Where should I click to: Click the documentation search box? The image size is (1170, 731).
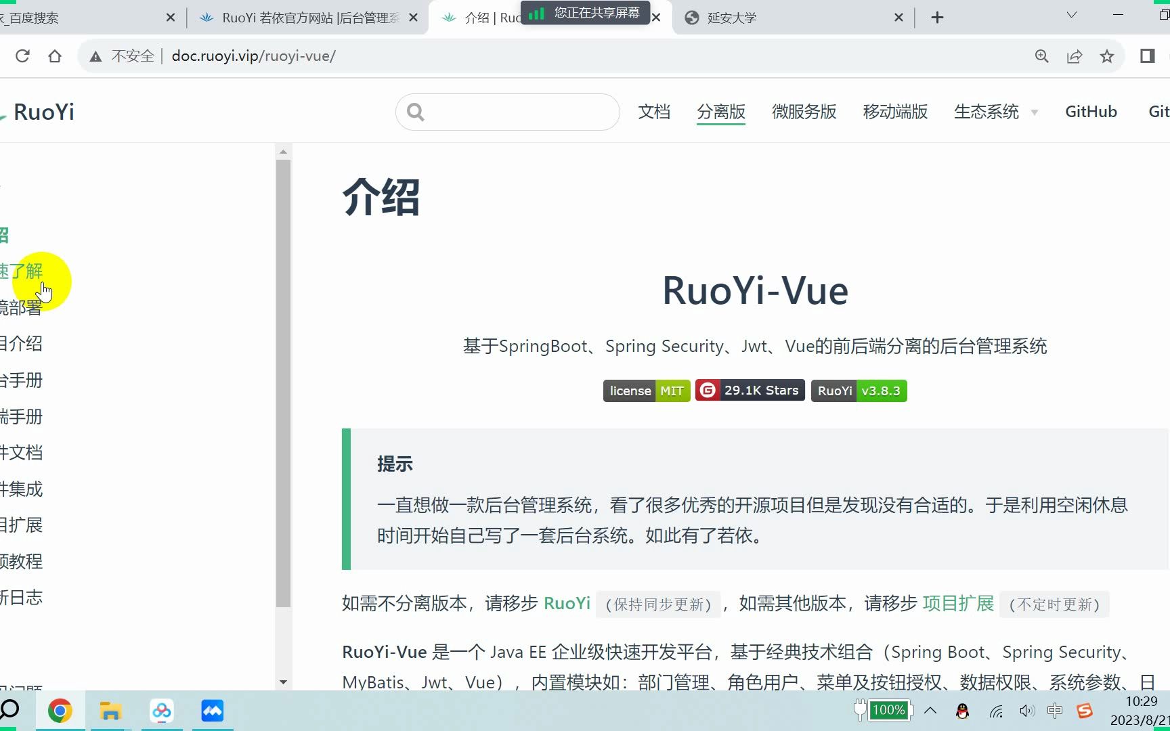pos(508,112)
